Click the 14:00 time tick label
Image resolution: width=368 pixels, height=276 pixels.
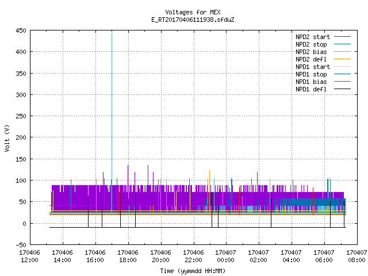point(62,260)
